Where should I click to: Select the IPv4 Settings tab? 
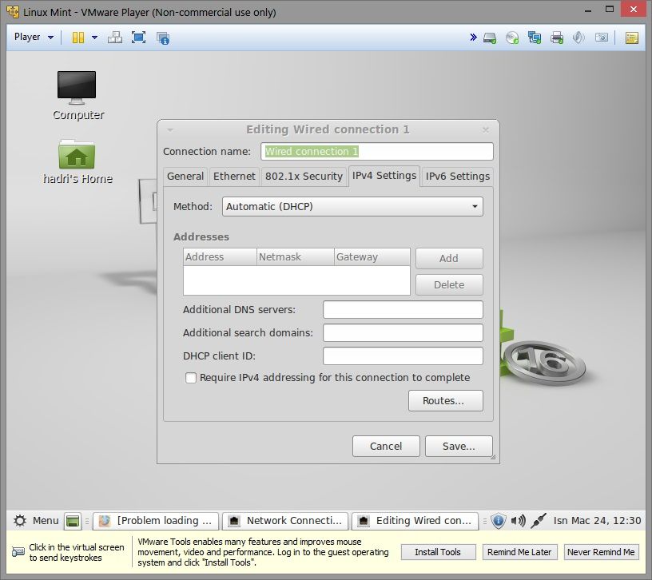(384, 176)
